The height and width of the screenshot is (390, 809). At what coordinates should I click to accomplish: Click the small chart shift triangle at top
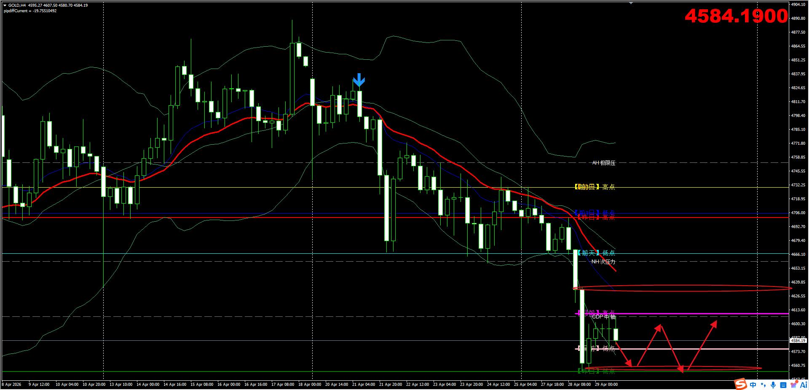coord(631,3)
